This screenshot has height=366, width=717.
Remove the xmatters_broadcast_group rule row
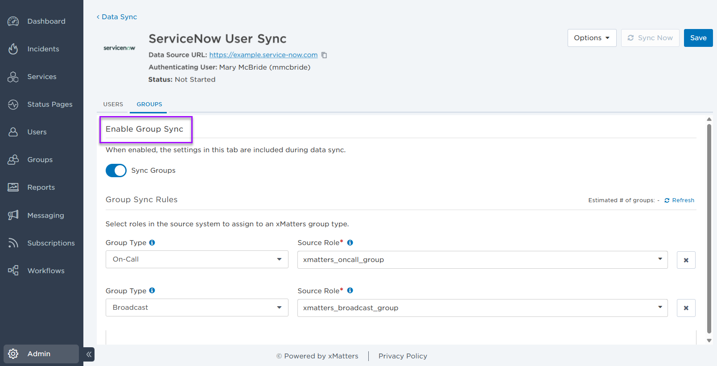[x=686, y=308]
